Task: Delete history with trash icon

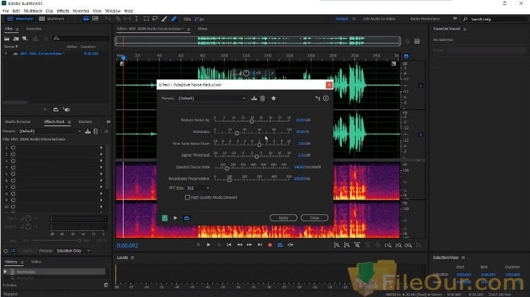Action: click(x=106, y=285)
